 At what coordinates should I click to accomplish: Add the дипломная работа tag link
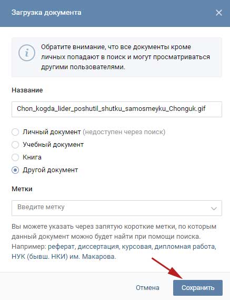(185, 247)
